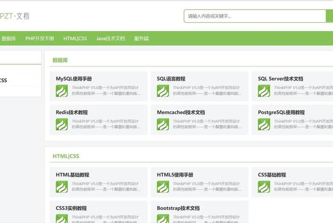333x223 pixels.
Task: Open the Redis技术教程 title link
Action: point(71,112)
